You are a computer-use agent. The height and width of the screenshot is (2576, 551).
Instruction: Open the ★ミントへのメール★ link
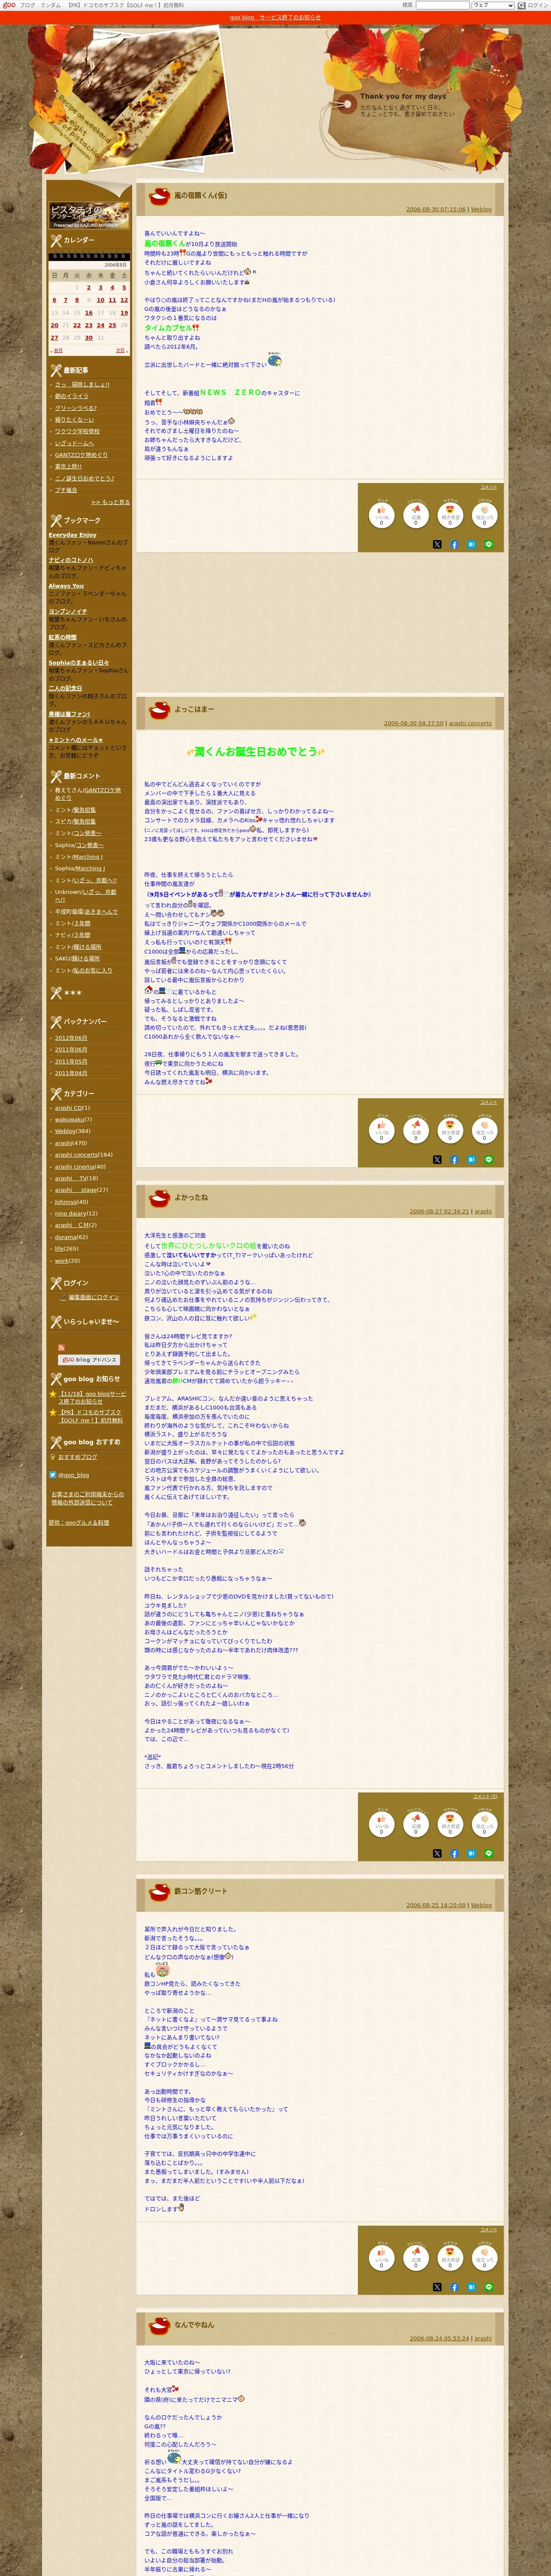[75, 740]
